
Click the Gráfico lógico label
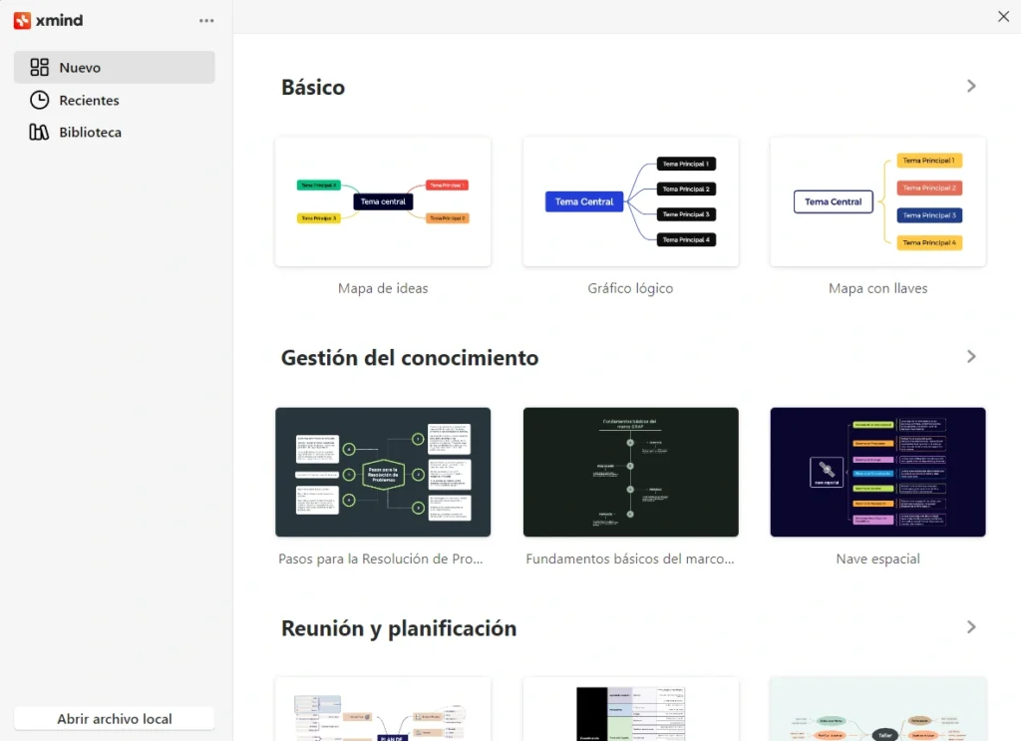point(630,288)
